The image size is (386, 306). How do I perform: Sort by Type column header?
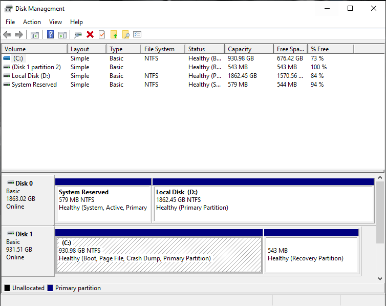pos(124,49)
